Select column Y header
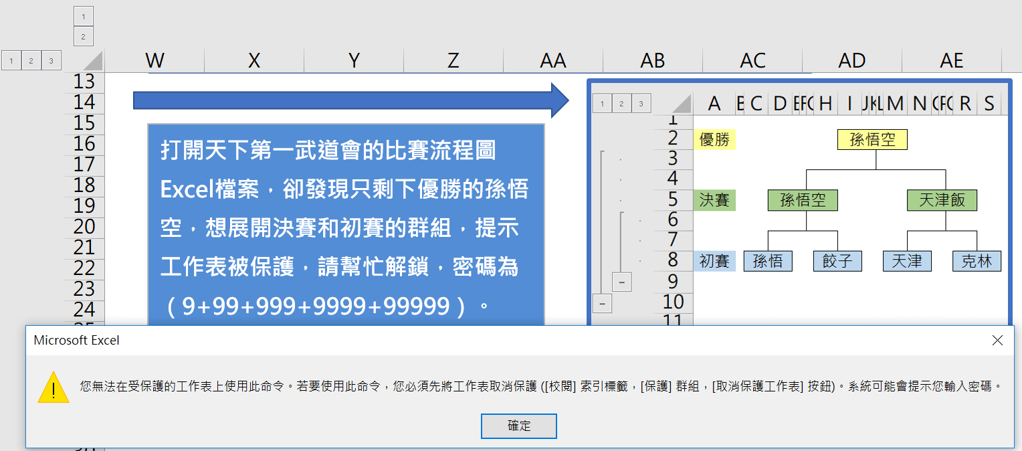Image resolution: width=1022 pixels, height=451 pixels. coord(354,61)
